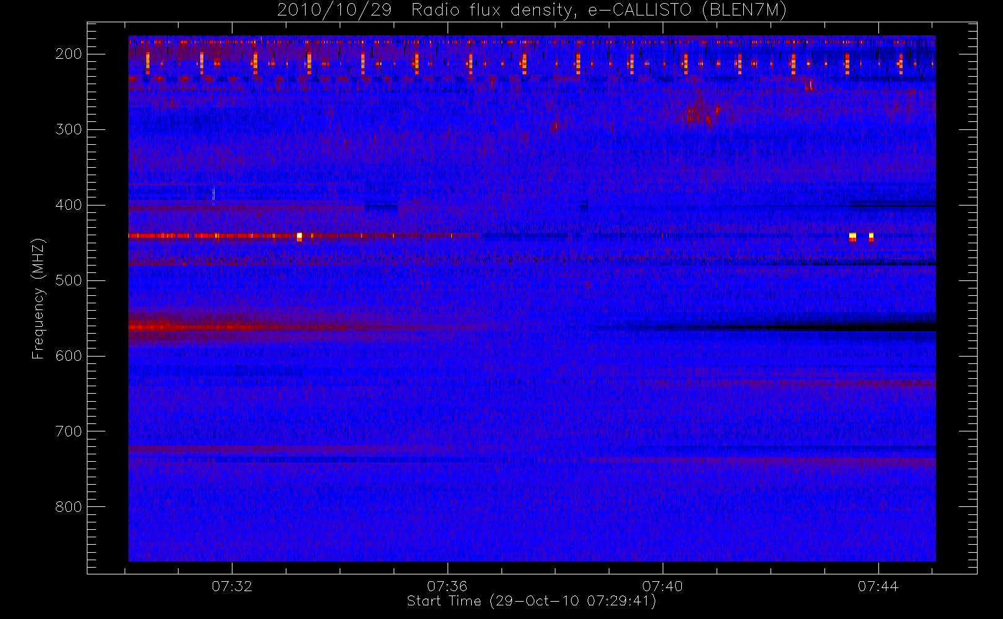Select the 300 frequency tick label

69,129
